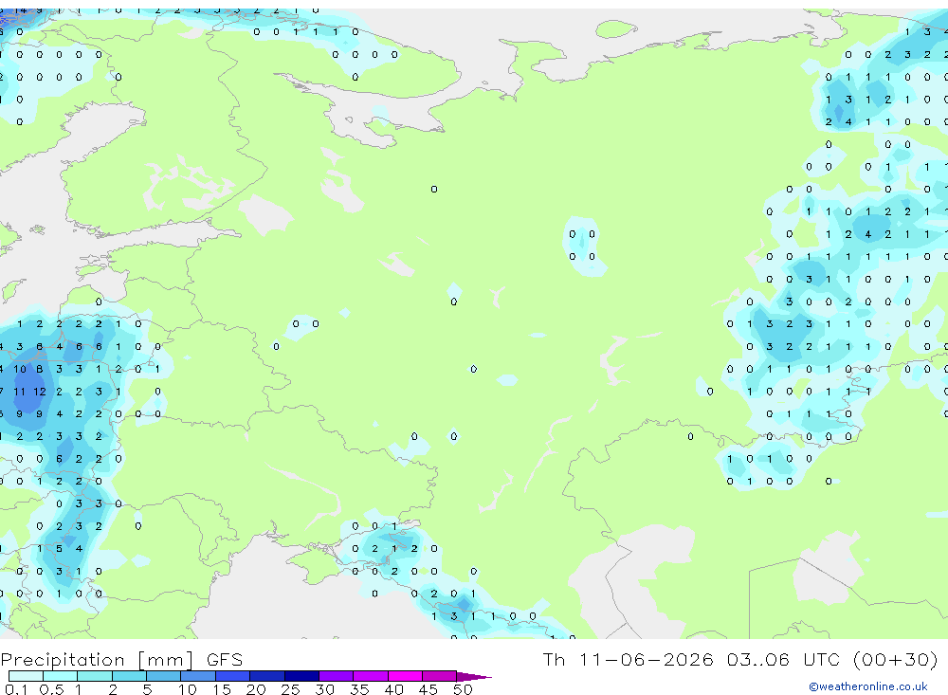This screenshot has width=948, height=695.
Task: Pick the 5–10 mm legend color swatch
Action: [164, 676]
